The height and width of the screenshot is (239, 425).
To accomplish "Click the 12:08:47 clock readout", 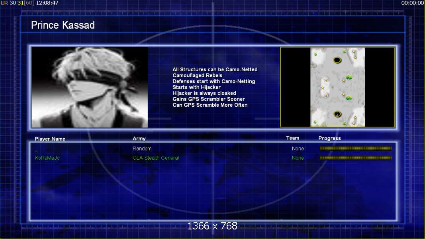I will [x=47, y=3].
